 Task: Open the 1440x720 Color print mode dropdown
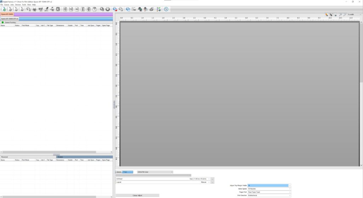[155, 172]
